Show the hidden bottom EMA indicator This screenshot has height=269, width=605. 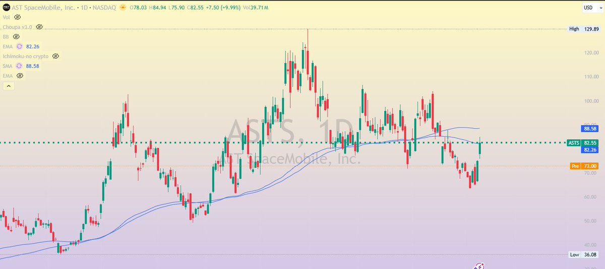(20, 76)
